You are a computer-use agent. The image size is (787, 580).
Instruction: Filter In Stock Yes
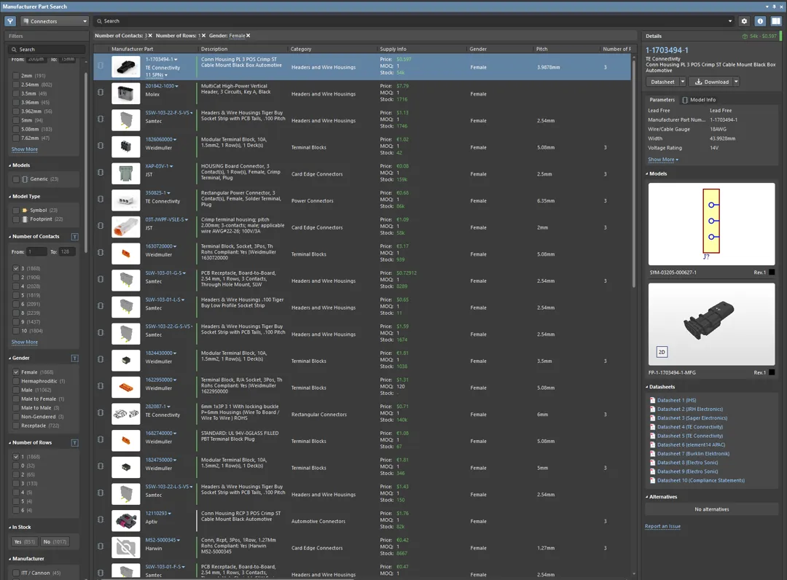click(24, 542)
